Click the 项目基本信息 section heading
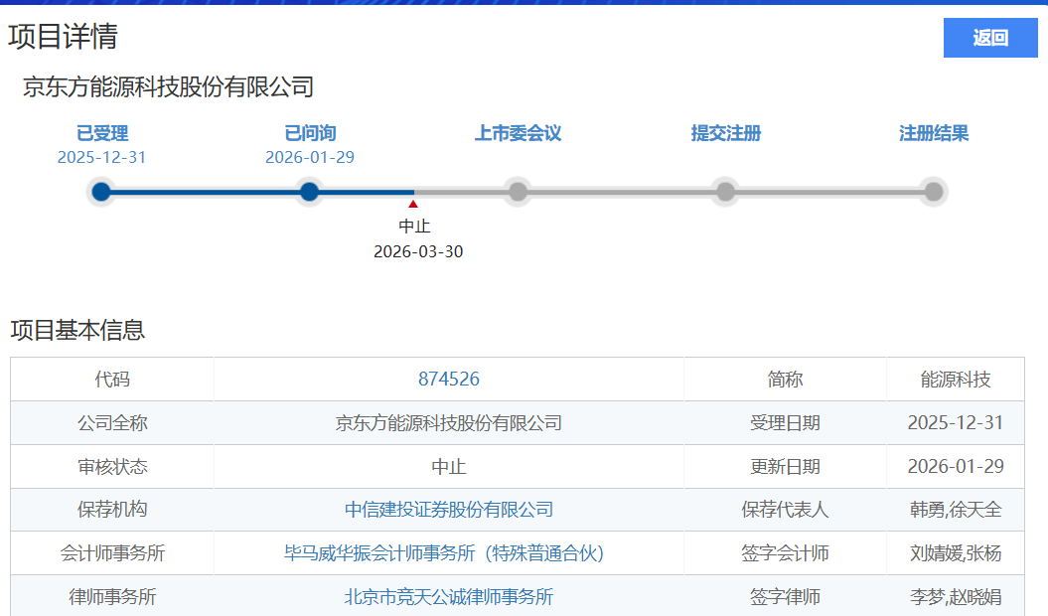Image resolution: width=1048 pixels, height=616 pixels. (77, 330)
